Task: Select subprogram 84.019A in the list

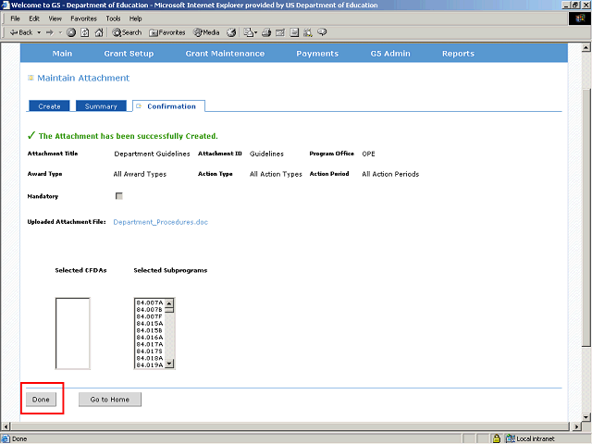Action: click(150, 365)
